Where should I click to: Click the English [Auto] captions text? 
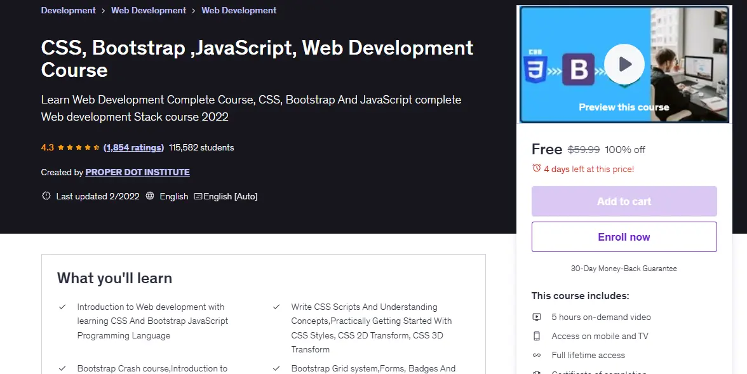tap(230, 196)
